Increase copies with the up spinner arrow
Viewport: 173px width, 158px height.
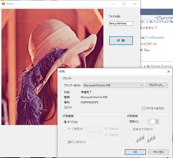[x=157, y=120]
